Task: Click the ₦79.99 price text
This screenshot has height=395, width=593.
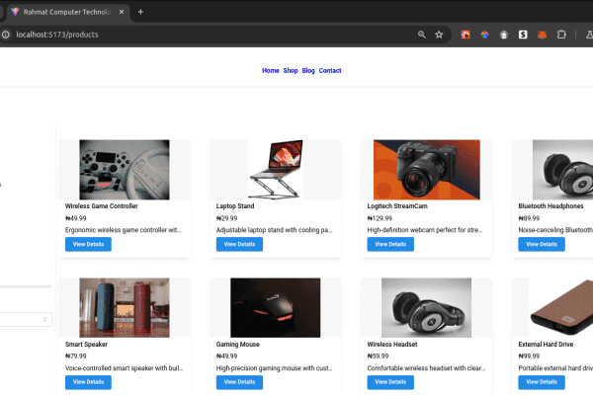Action: [76, 356]
